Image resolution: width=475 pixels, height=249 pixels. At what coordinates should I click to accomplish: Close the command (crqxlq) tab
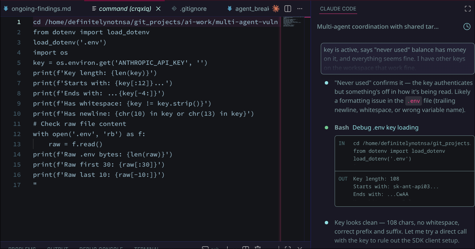tap(159, 9)
